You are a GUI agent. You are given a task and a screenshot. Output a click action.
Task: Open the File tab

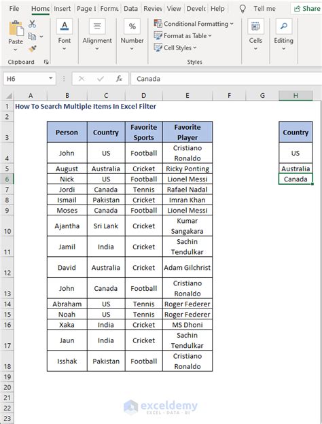tap(14, 9)
